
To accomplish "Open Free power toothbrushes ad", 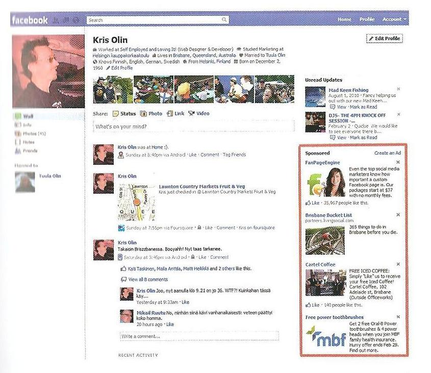I will point(334,317).
